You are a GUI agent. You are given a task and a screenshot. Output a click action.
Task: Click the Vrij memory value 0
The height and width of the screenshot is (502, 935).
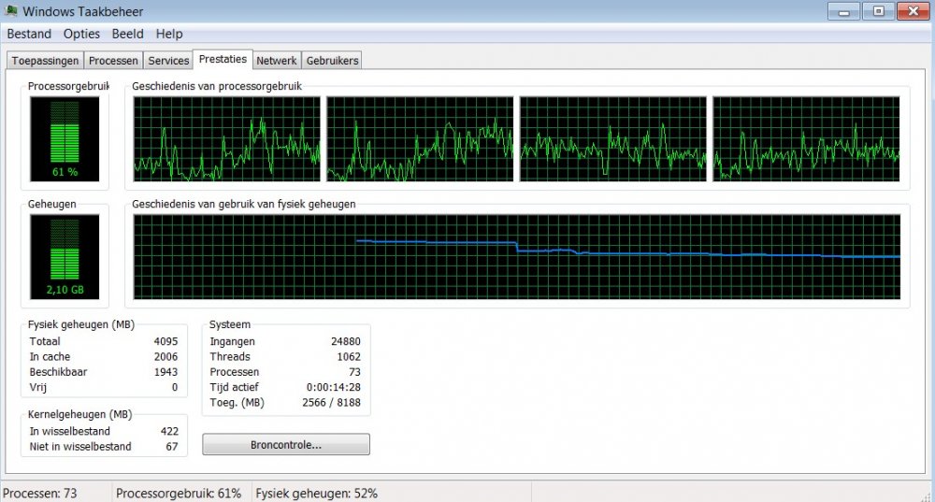tap(175, 388)
